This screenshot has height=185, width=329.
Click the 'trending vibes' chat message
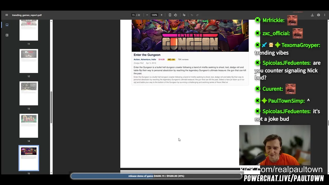coord(271,53)
